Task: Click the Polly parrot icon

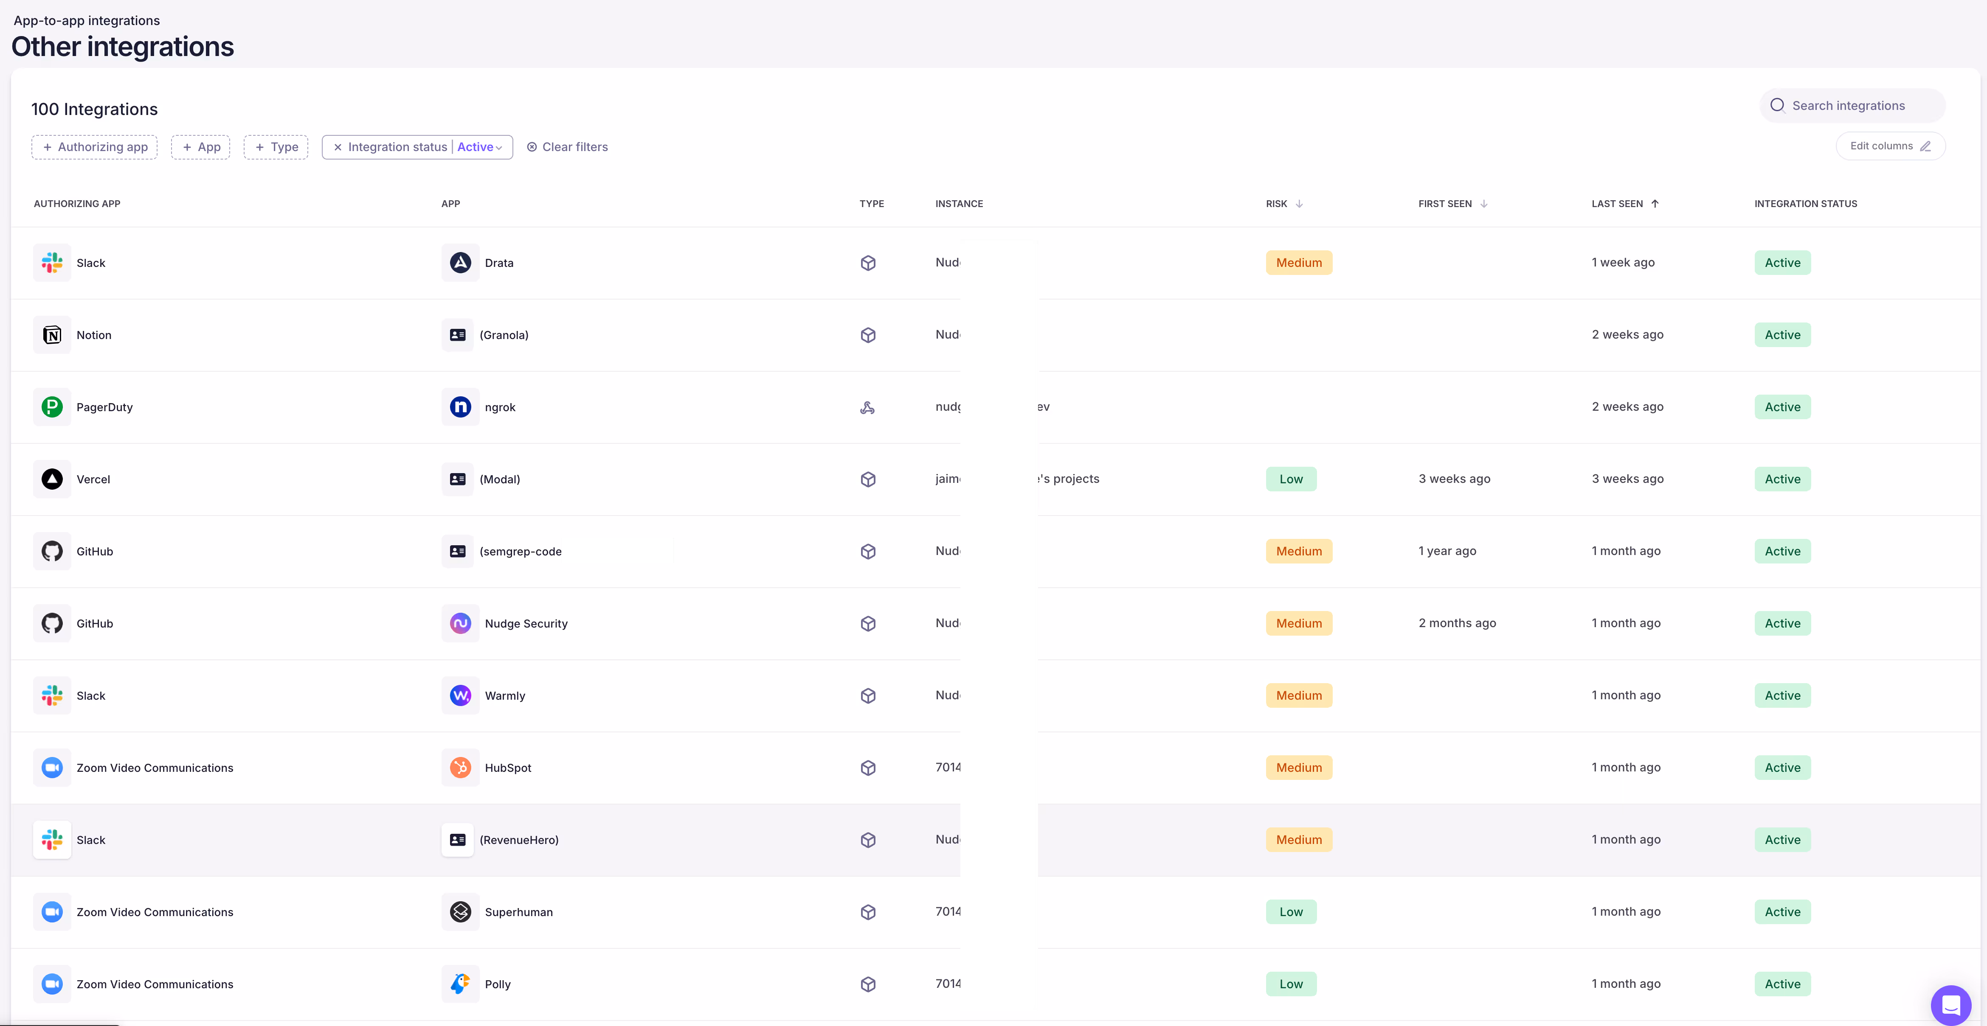Action: coord(461,984)
